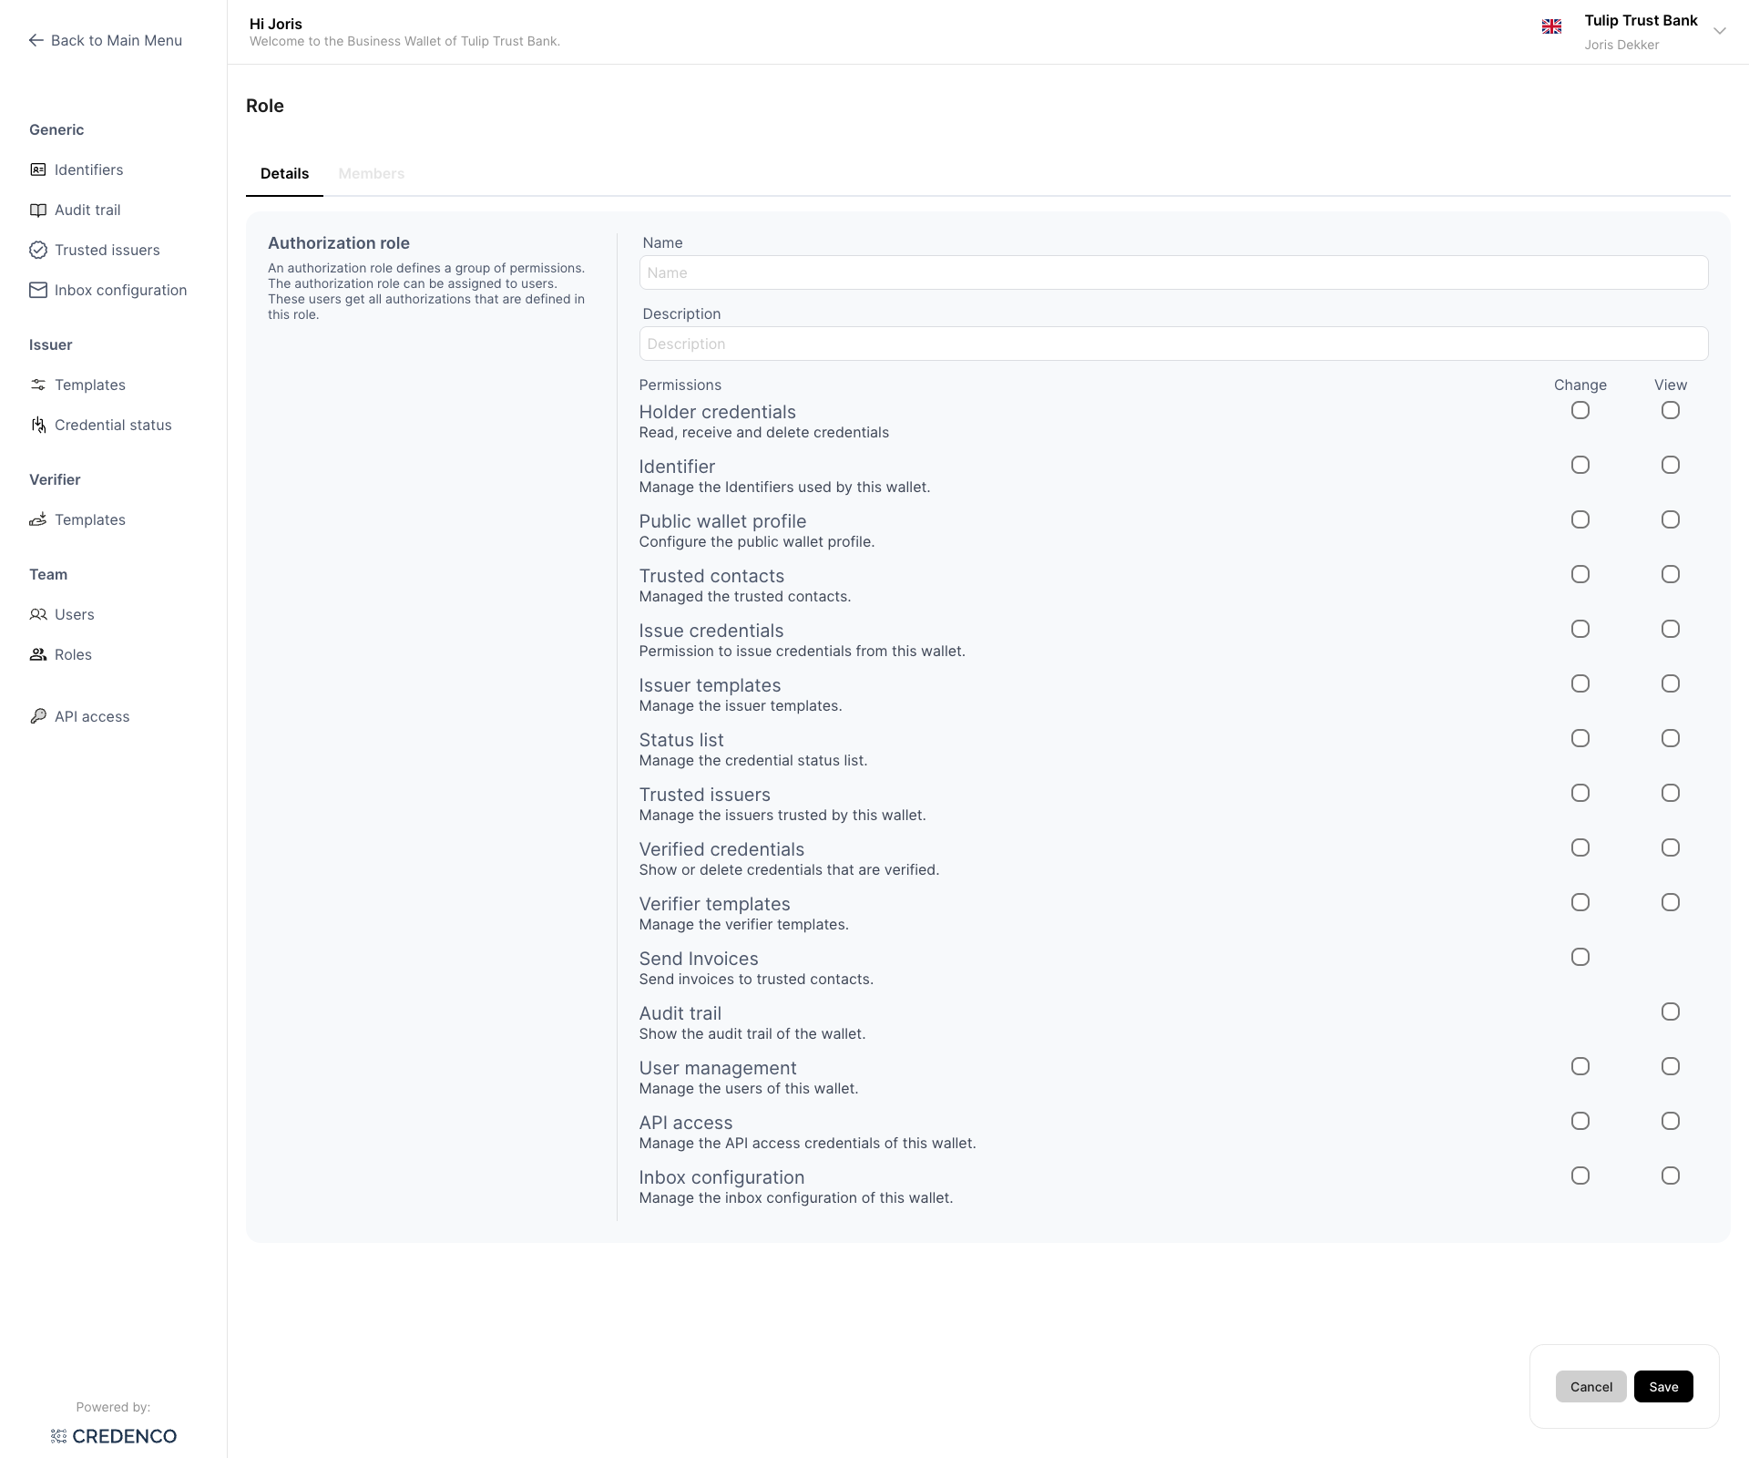The height and width of the screenshot is (1458, 1749).
Task: Open the language flag selector
Action: tap(1551, 26)
